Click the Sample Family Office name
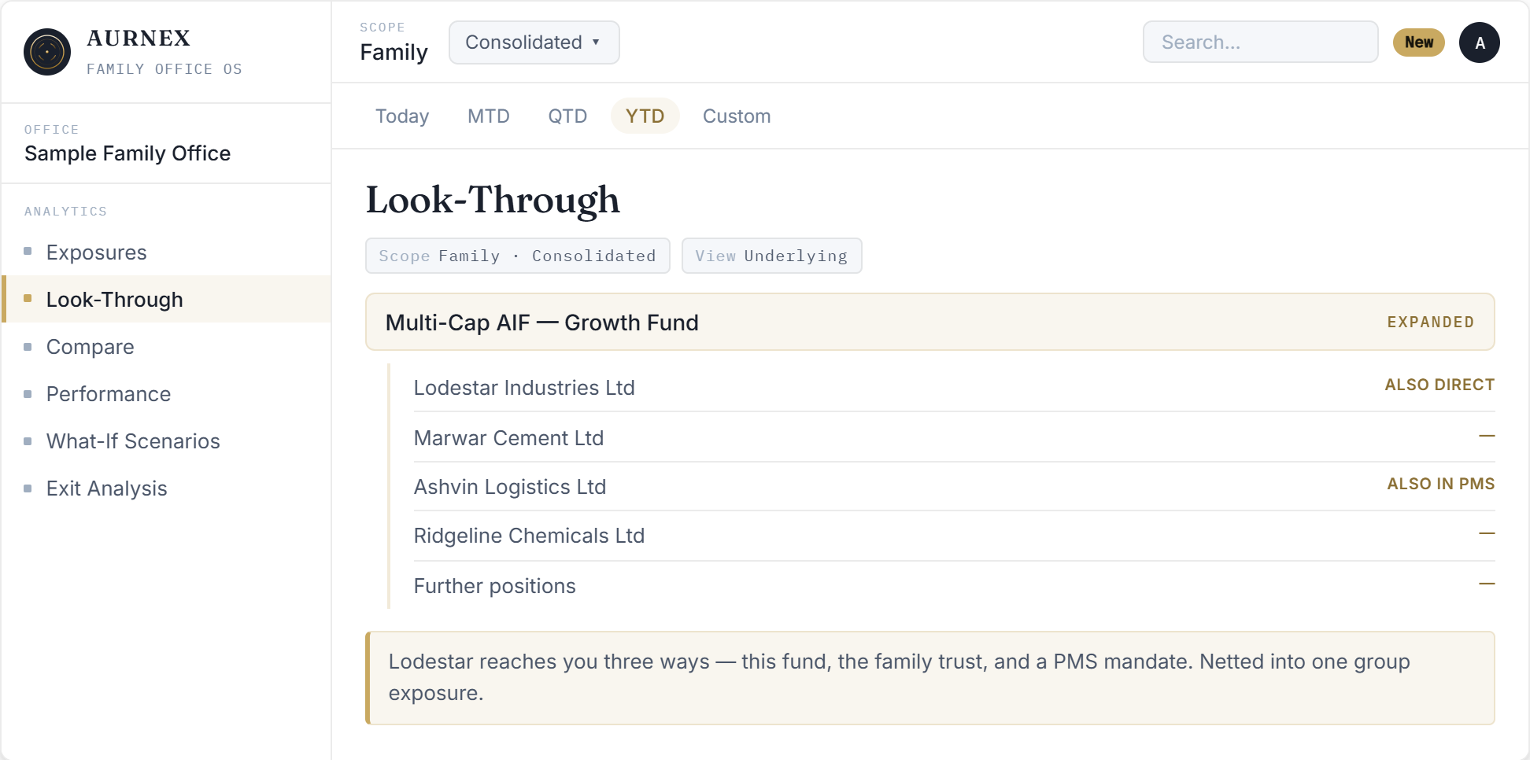Image resolution: width=1530 pixels, height=763 pixels. coord(128,153)
